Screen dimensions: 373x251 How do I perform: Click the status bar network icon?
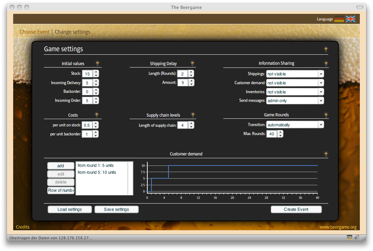coord(349,237)
